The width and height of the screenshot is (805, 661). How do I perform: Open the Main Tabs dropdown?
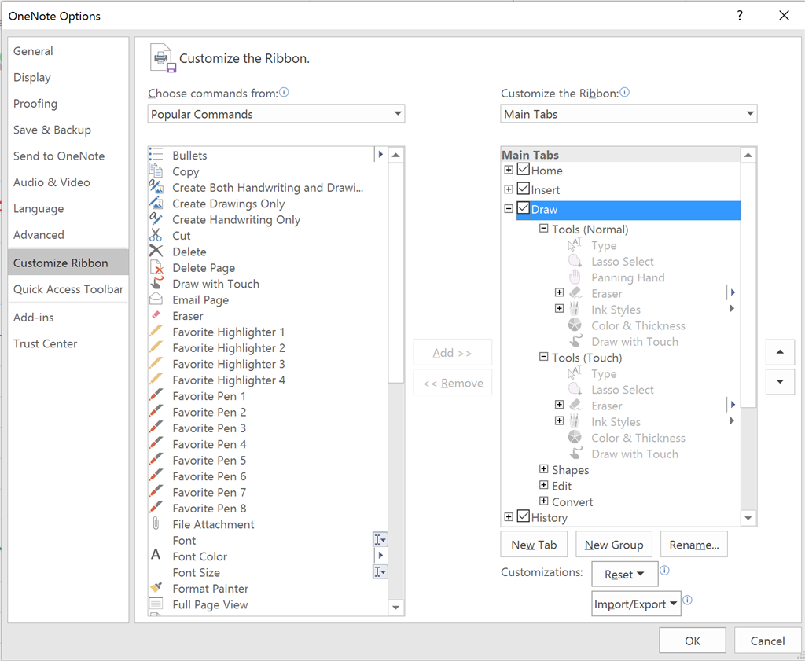[629, 113]
